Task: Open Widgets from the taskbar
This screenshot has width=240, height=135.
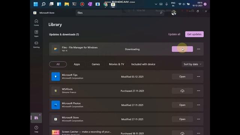Action: pyautogui.click(x=59, y=4)
